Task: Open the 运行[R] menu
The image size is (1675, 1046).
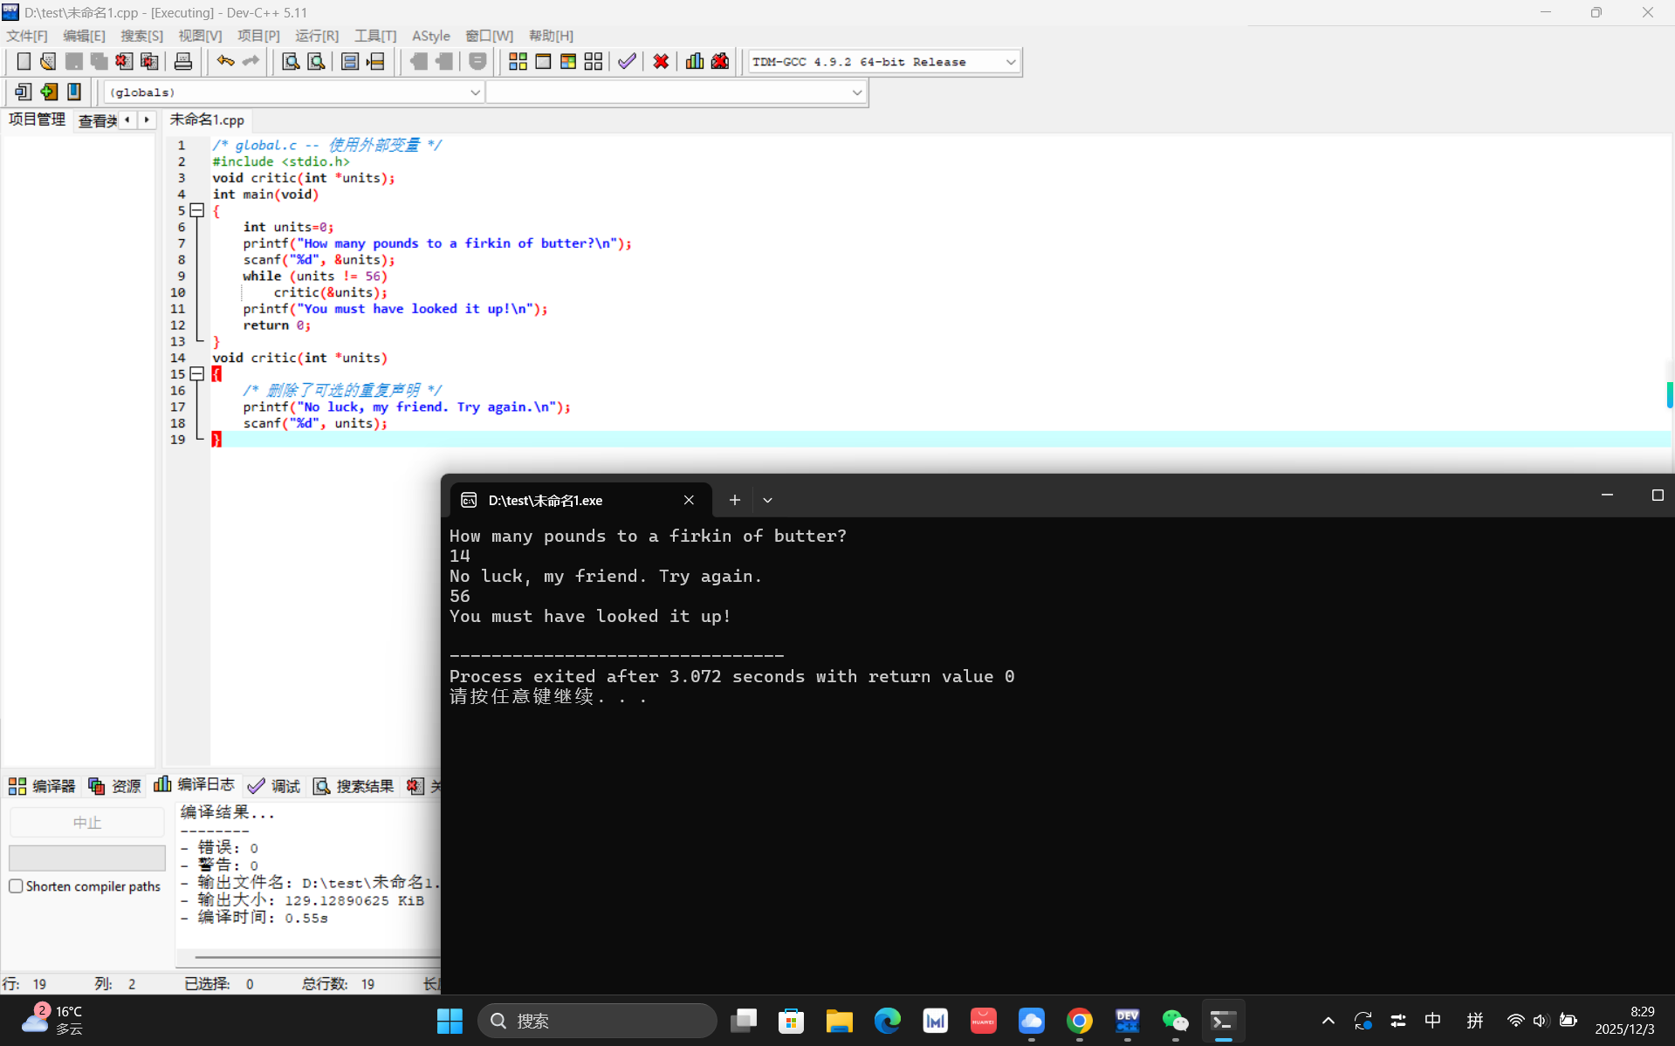Action: pos(317,36)
